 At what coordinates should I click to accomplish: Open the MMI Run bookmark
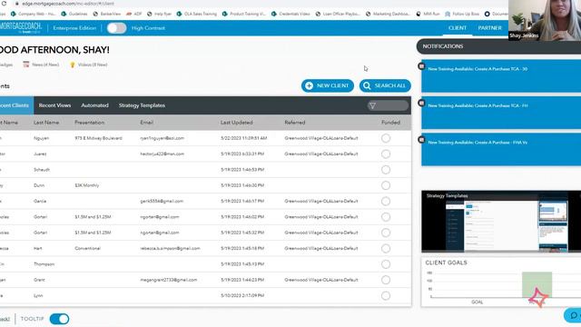pyautogui.click(x=428, y=14)
